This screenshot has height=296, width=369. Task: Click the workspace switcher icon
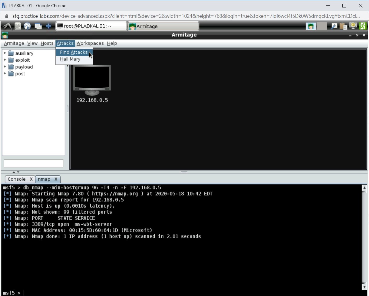[38, 26]
